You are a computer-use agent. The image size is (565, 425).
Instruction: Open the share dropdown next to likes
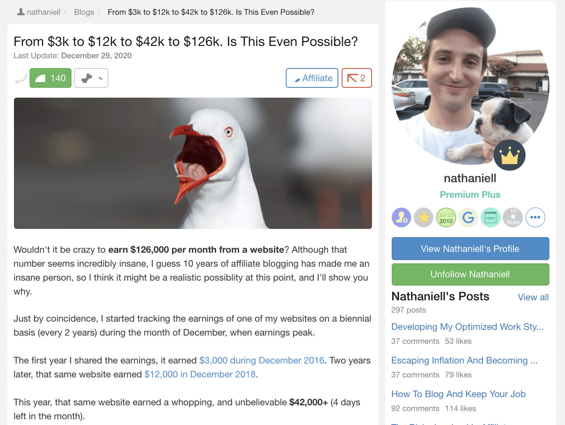tap(91, 78)
